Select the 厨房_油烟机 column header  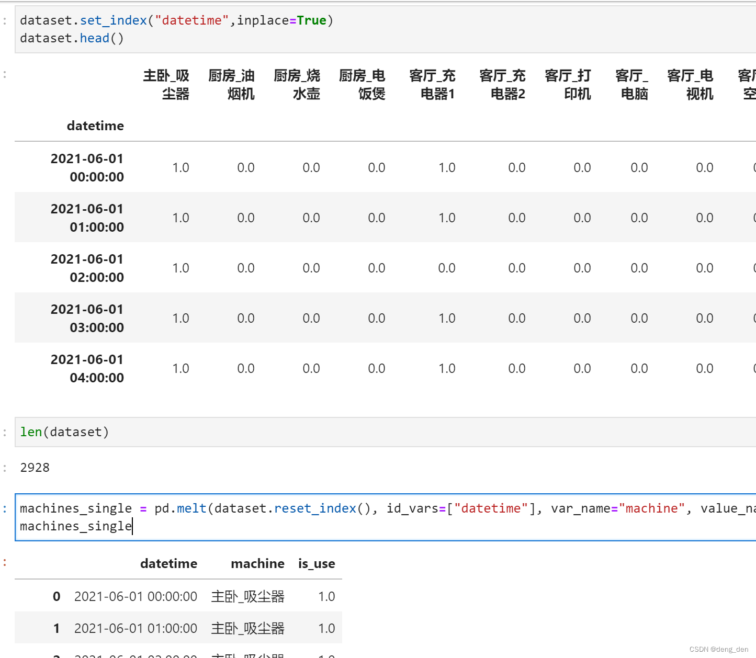231,85
